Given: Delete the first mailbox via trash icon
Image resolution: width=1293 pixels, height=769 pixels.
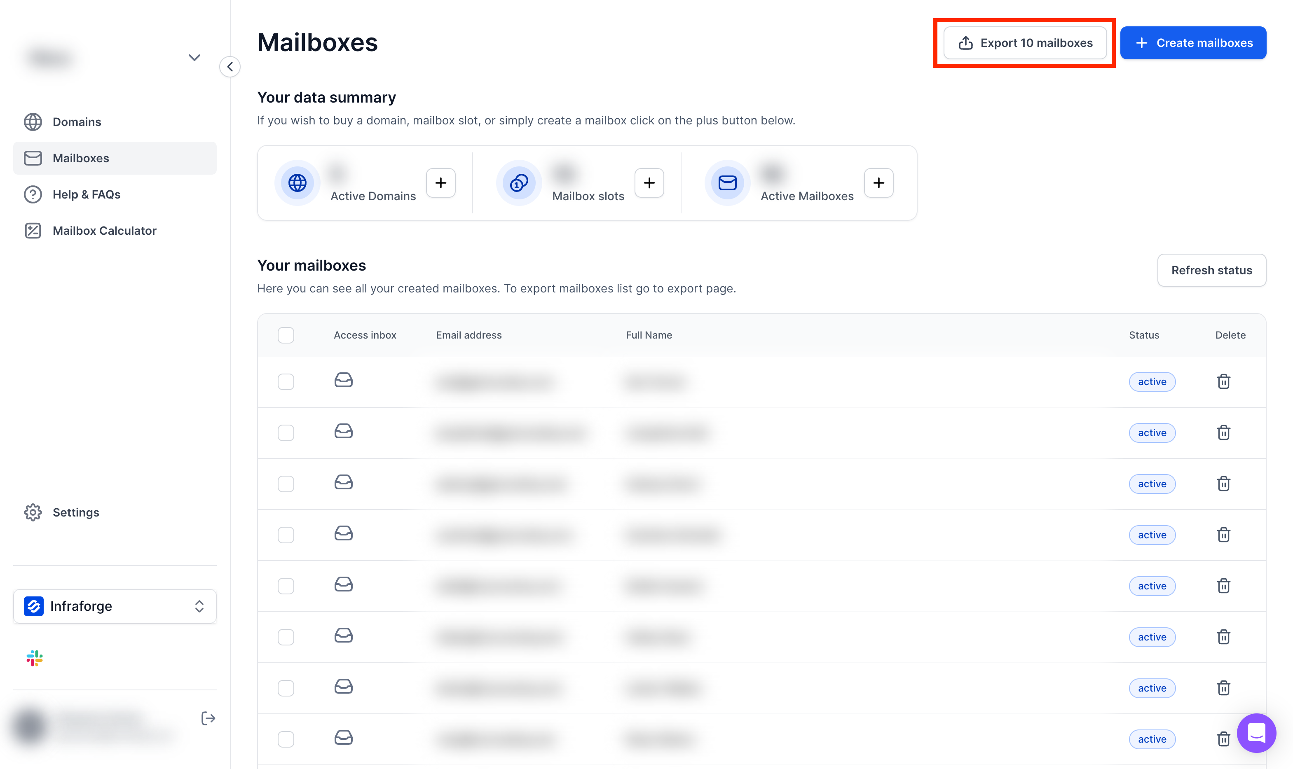Looking at the screenshot, I should tap(1223, 381).
